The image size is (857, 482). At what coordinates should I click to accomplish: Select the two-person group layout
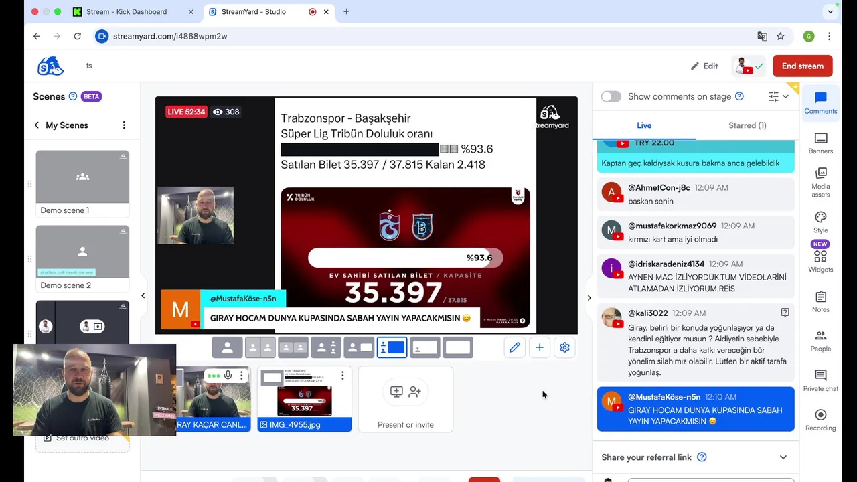point(293,347)
